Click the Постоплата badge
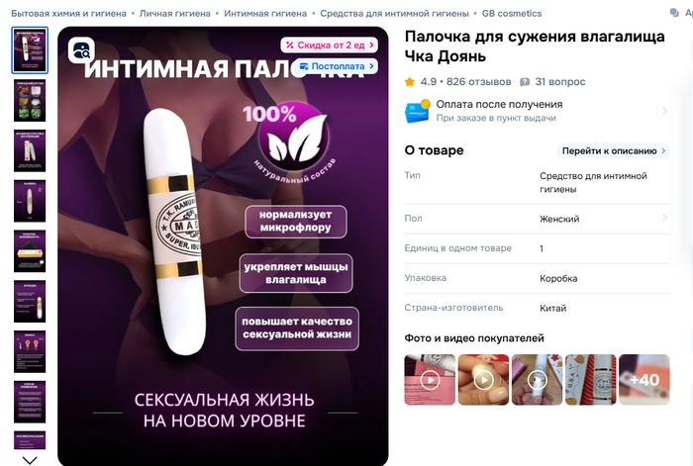The width and height of the screenshot is (693, 466). (337, 66)
